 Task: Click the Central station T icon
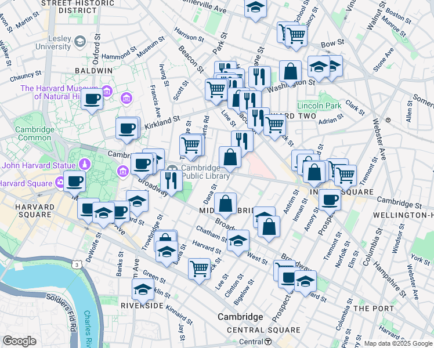268,342
